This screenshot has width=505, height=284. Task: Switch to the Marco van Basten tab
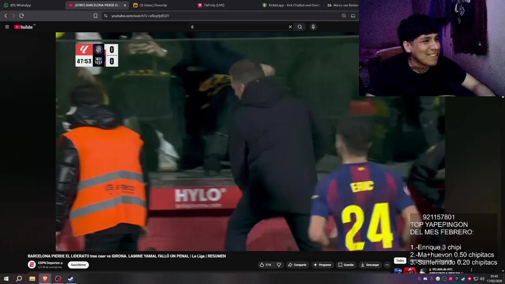342,5
